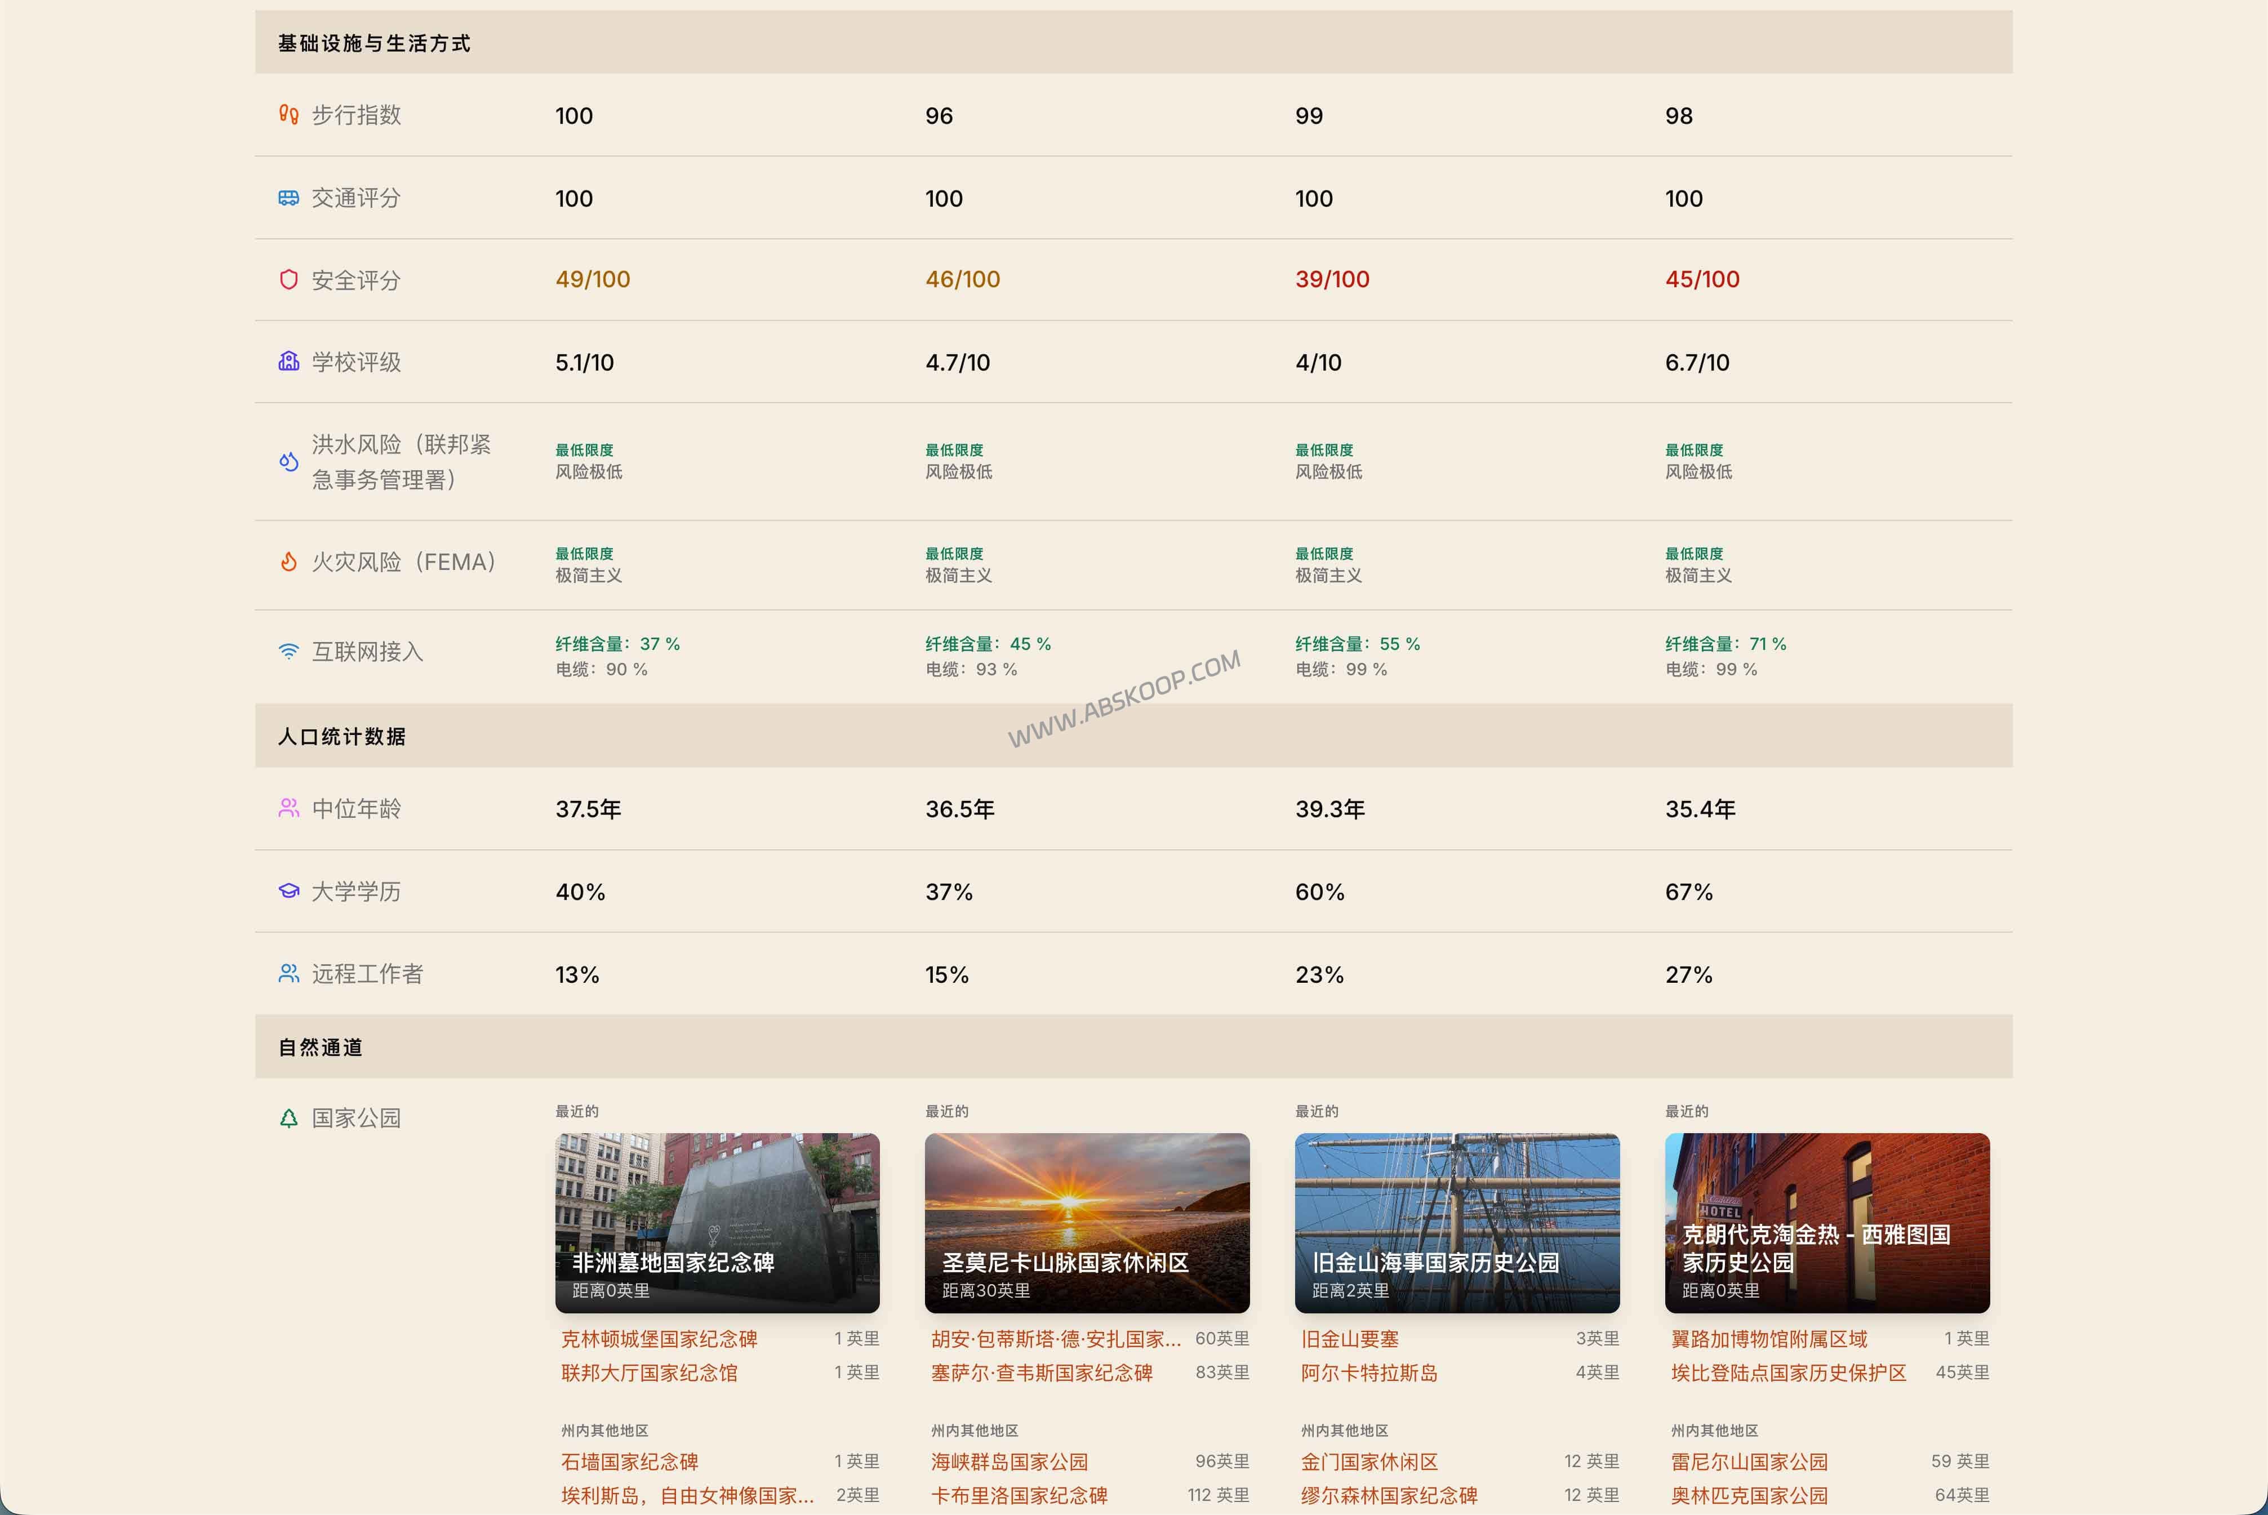Viewport: 2268px width, 1515px height.
Task: Click the walking person icon beside 步行指数
Action: click(x=288, y=114)
